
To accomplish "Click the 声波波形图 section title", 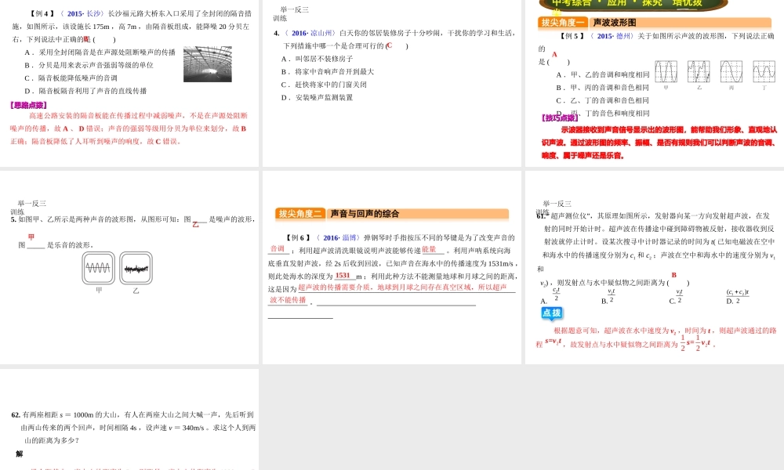I will 615,23.
